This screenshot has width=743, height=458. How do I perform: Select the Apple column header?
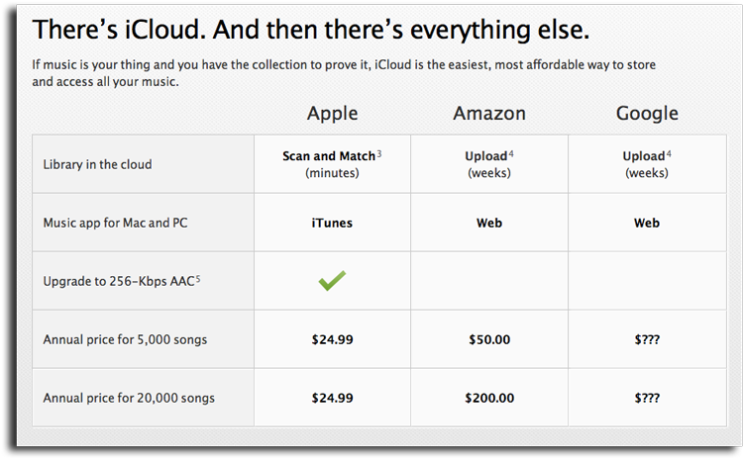pyautogui.click(x=332, y=114)
